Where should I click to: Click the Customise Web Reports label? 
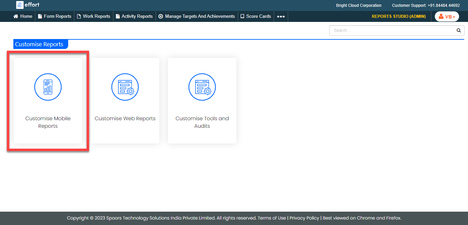[125, 118]
